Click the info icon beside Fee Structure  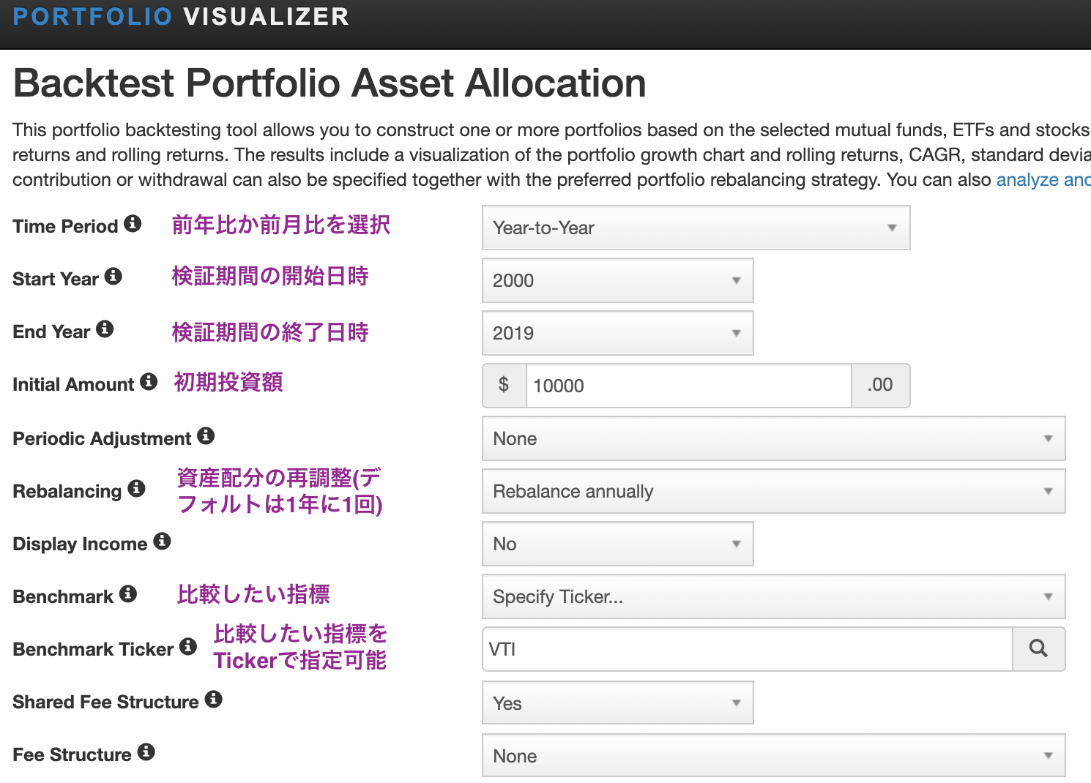[146, 752]
